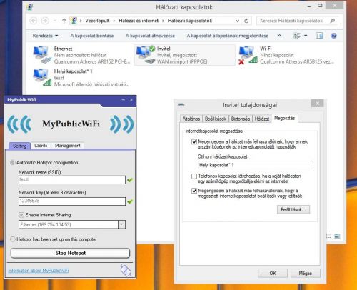The height and width of the screenshot is (290, 357).
Task: Click the SSID valid checkmark icon
Action: [x=130, y=180]
